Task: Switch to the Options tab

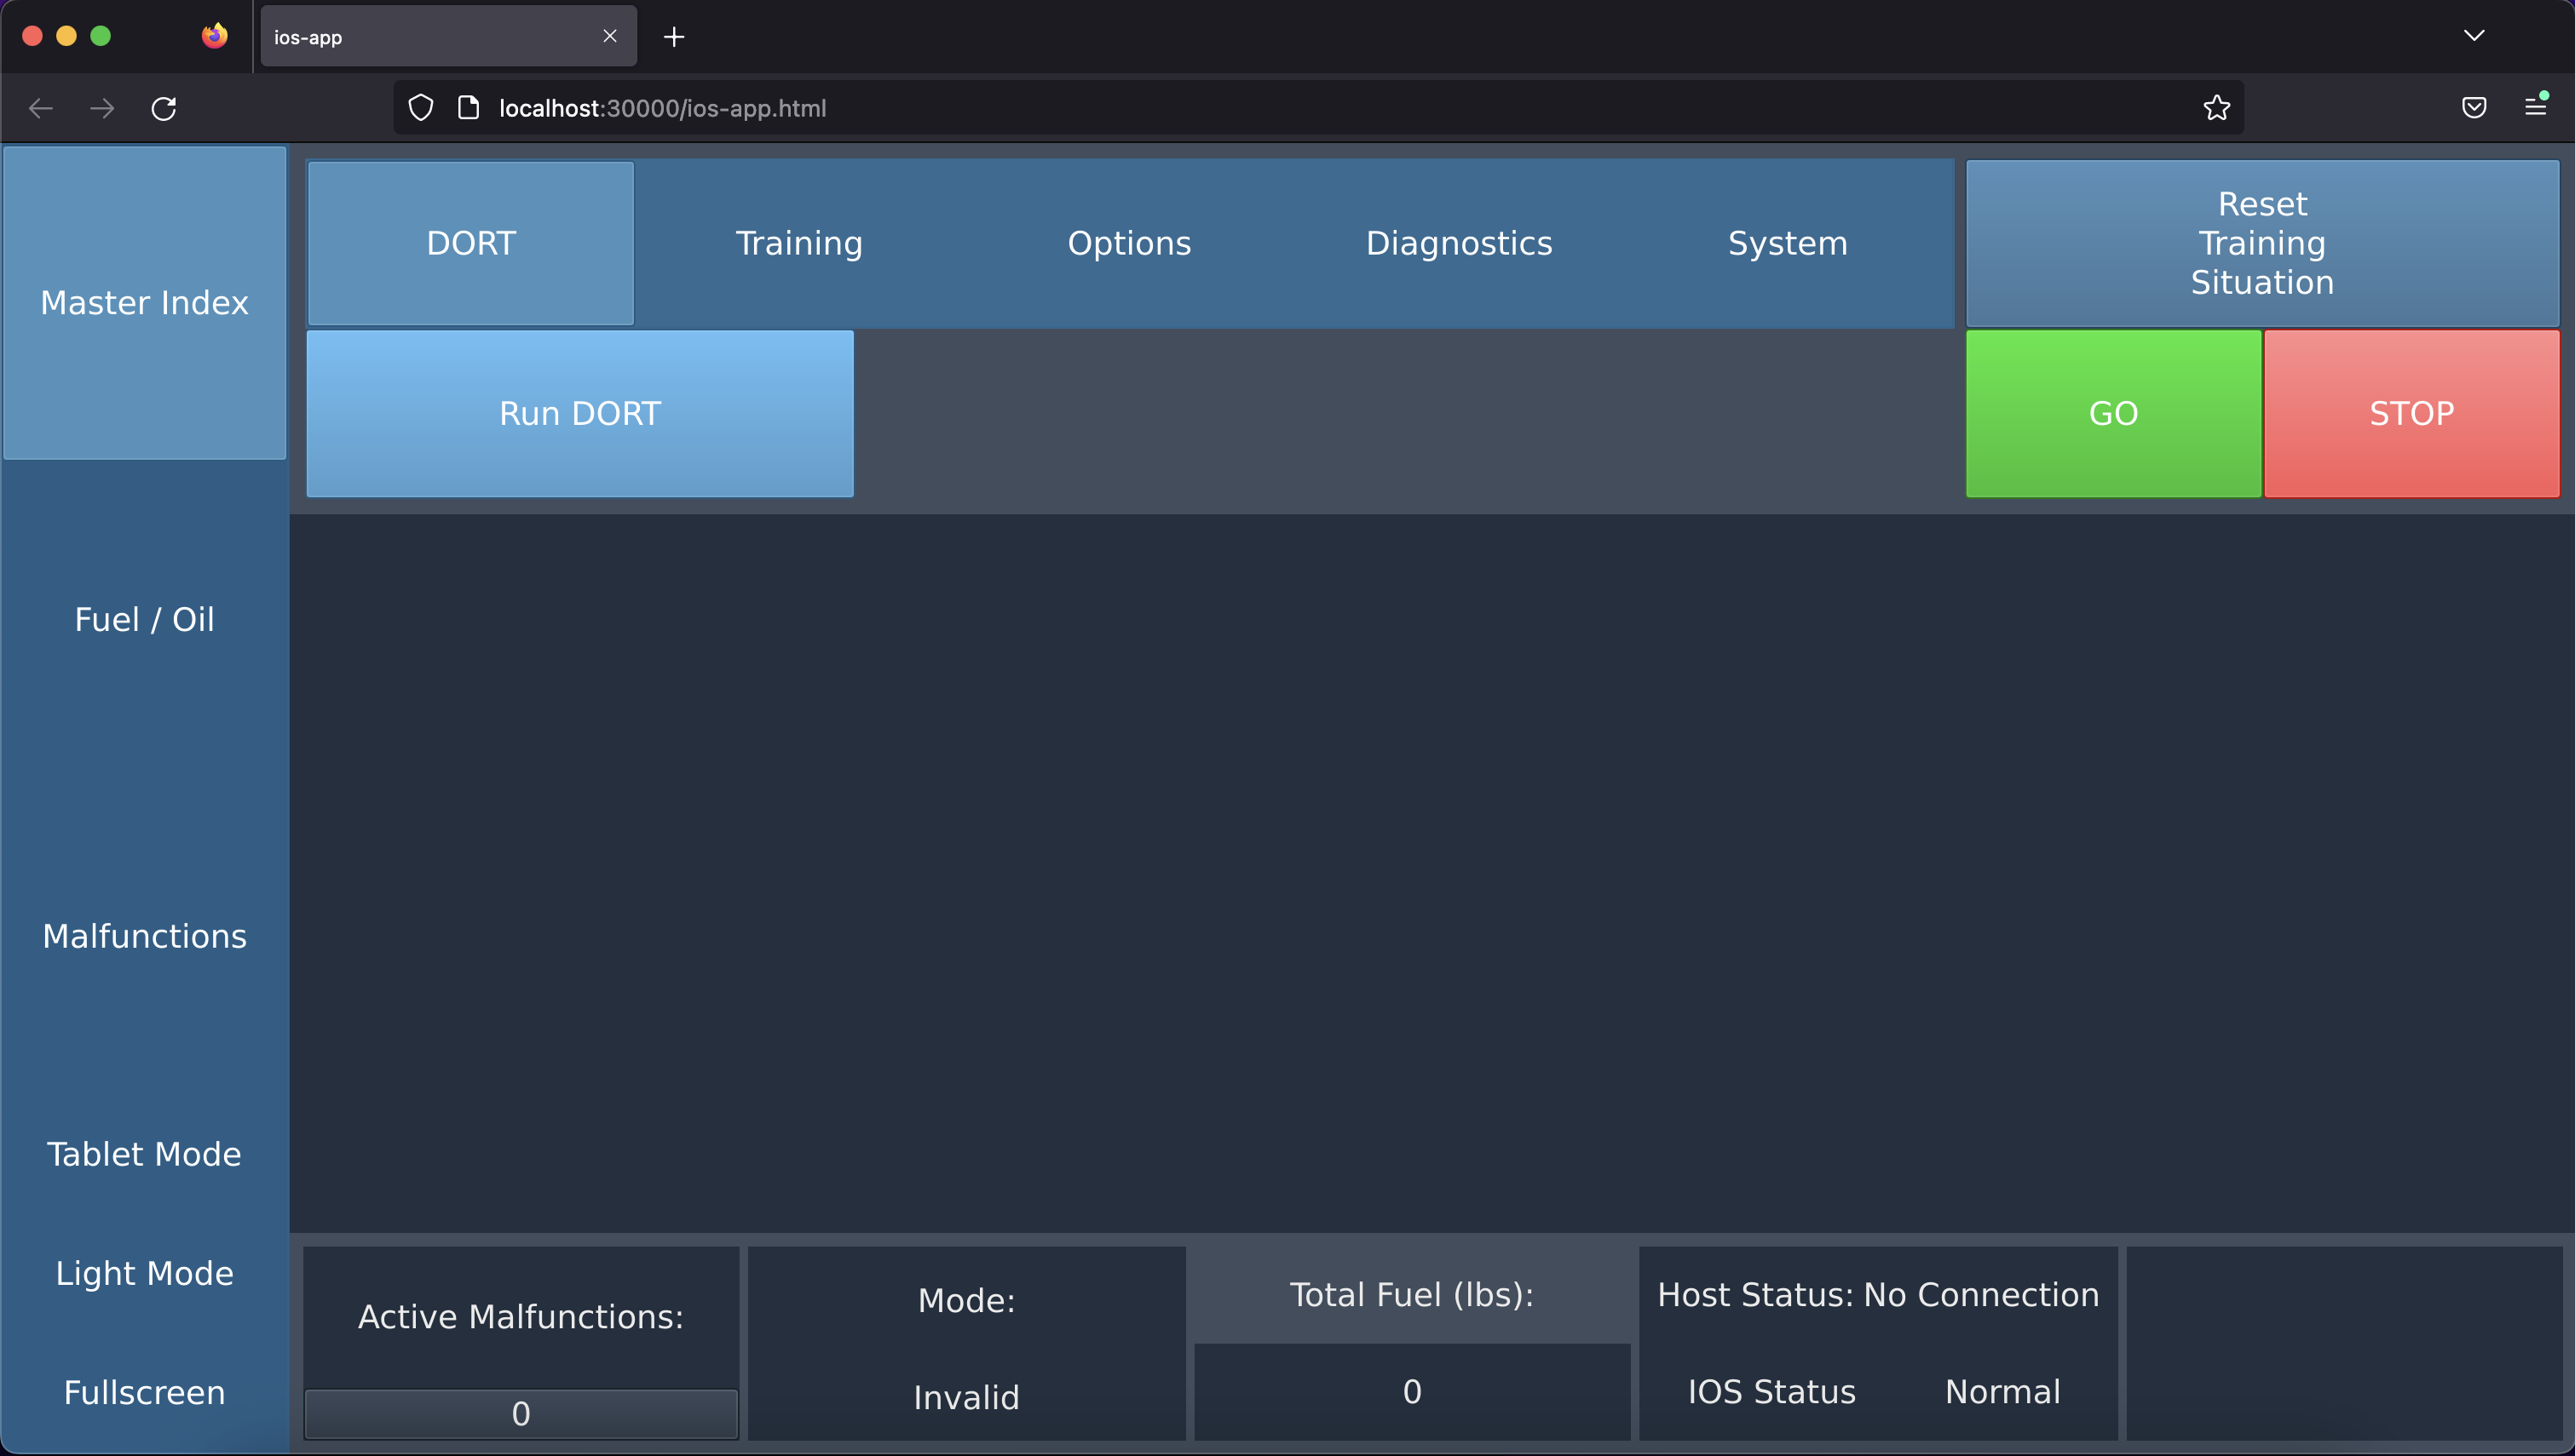Action: 1128,243
